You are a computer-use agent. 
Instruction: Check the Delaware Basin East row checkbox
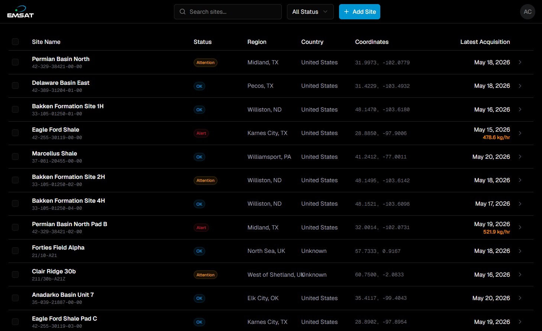pyautogui.click(x=15, y=86)
